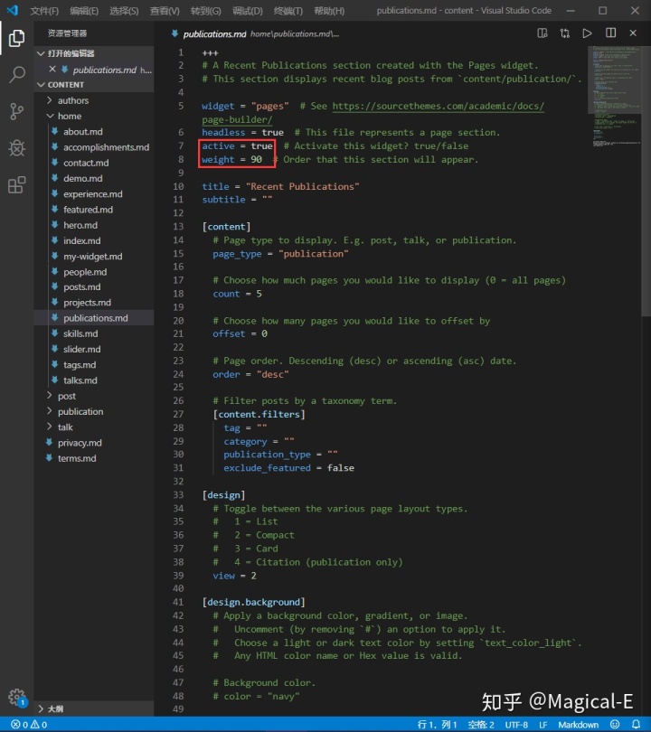The width and height of the screenshot is (651, 732).
Task: Open preview to the side icon
Action: click(542, 33)
